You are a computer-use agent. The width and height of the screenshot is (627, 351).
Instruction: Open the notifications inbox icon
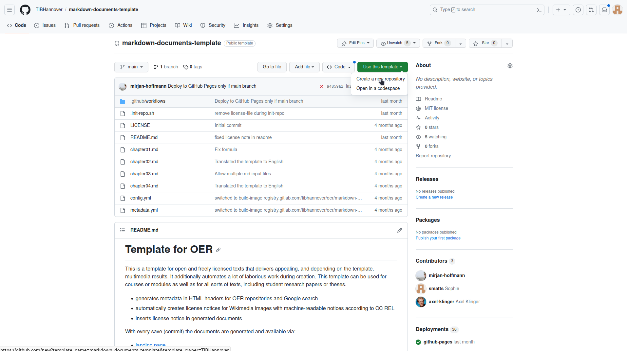coord(604,9)
